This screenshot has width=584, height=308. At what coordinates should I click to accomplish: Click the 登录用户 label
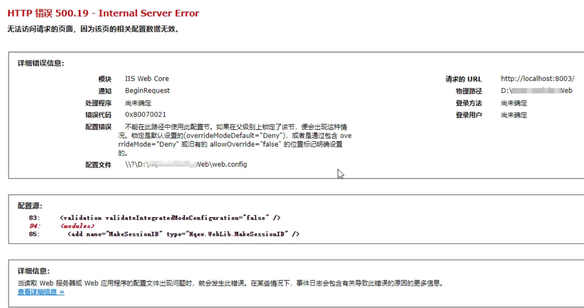(x=469, y=115)
